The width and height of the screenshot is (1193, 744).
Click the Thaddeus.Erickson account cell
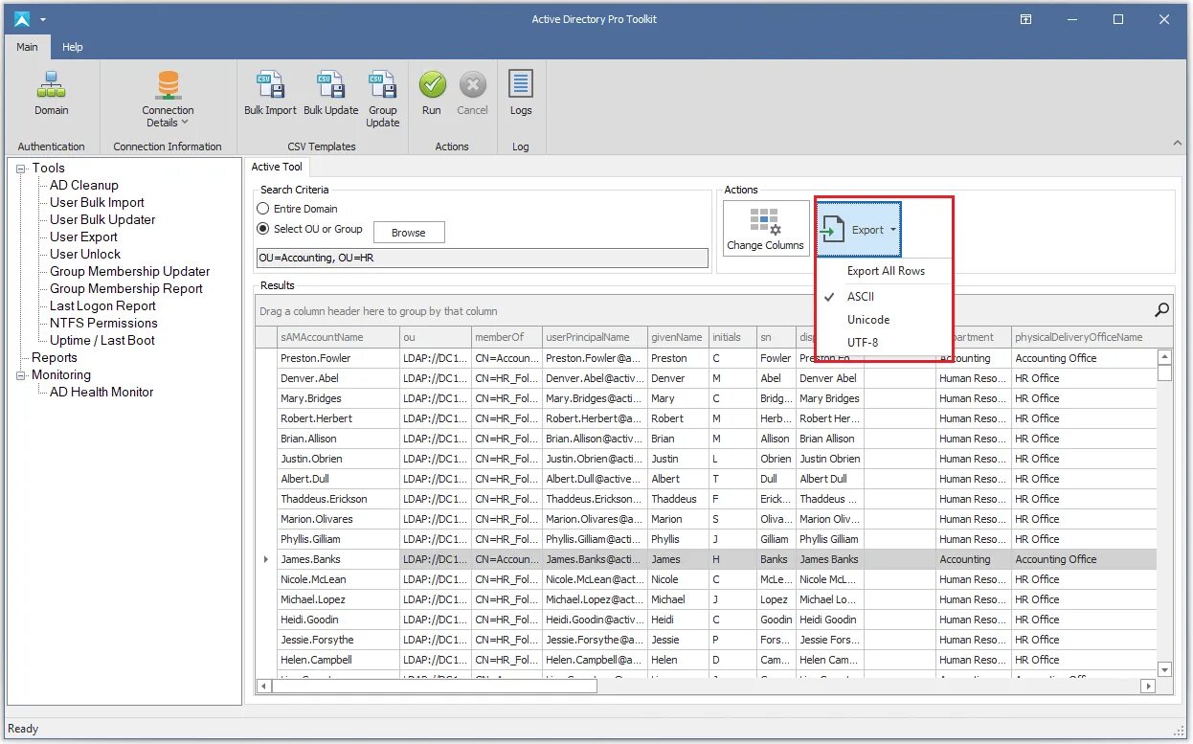click(338, 499)
